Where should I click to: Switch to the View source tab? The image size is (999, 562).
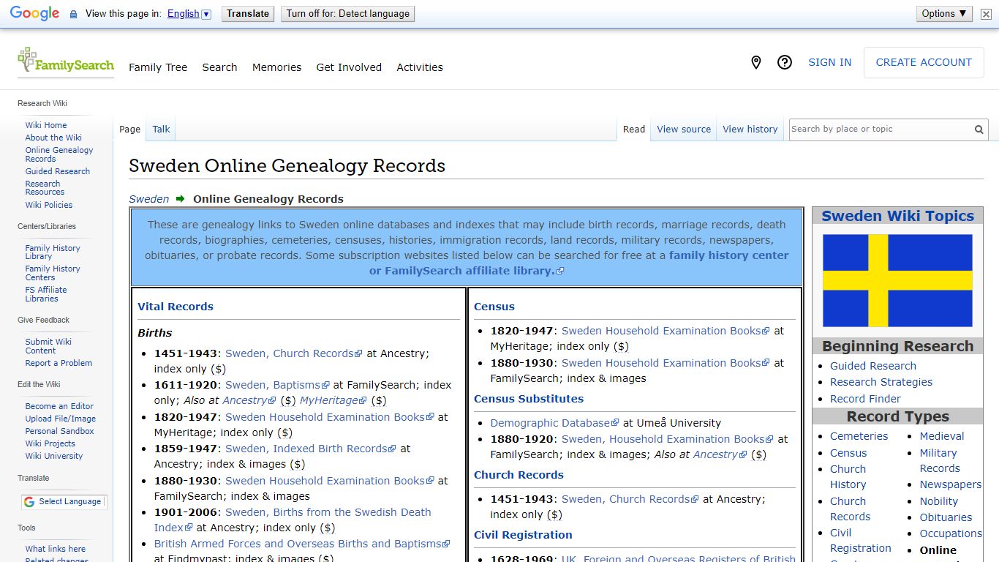(684, 130)
